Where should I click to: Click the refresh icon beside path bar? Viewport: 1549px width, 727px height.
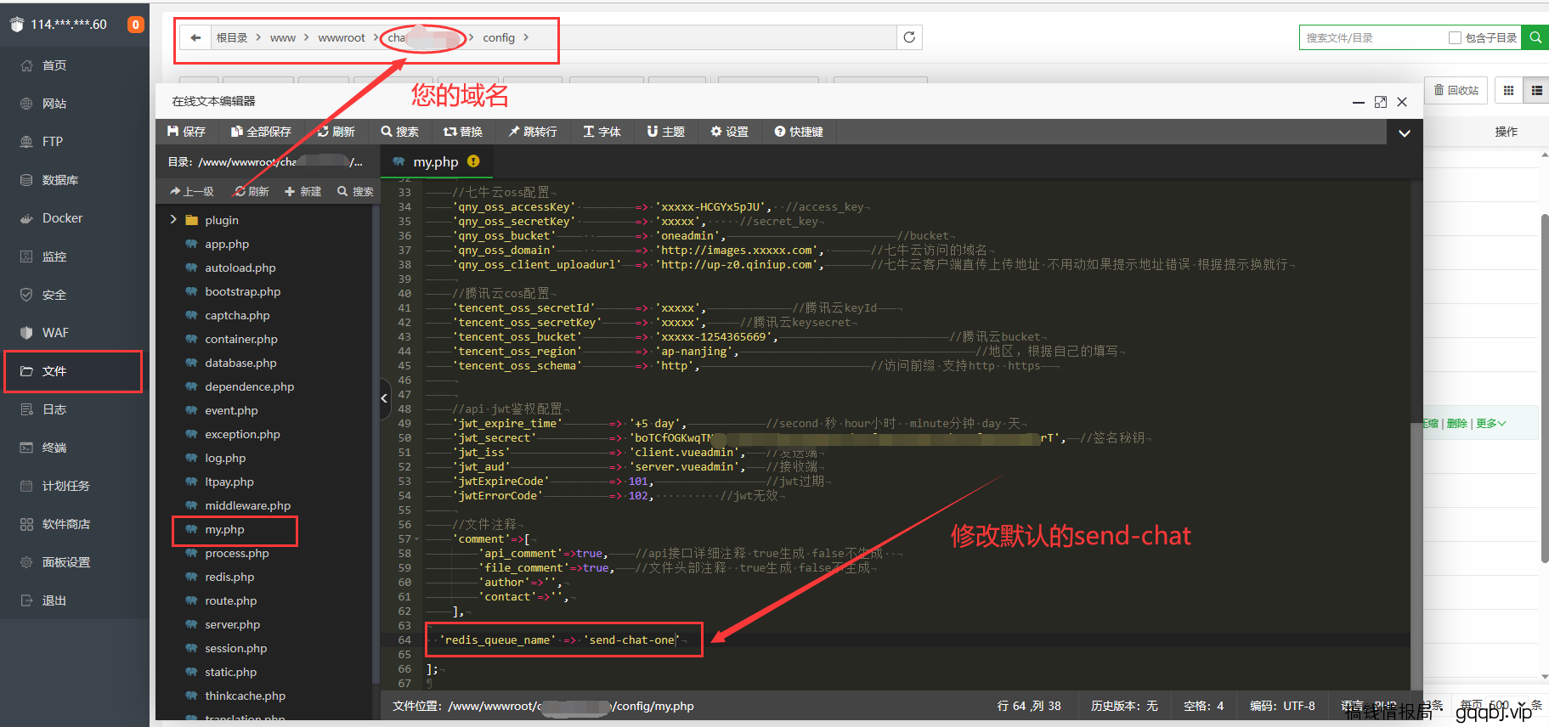[x=909, y=37]
